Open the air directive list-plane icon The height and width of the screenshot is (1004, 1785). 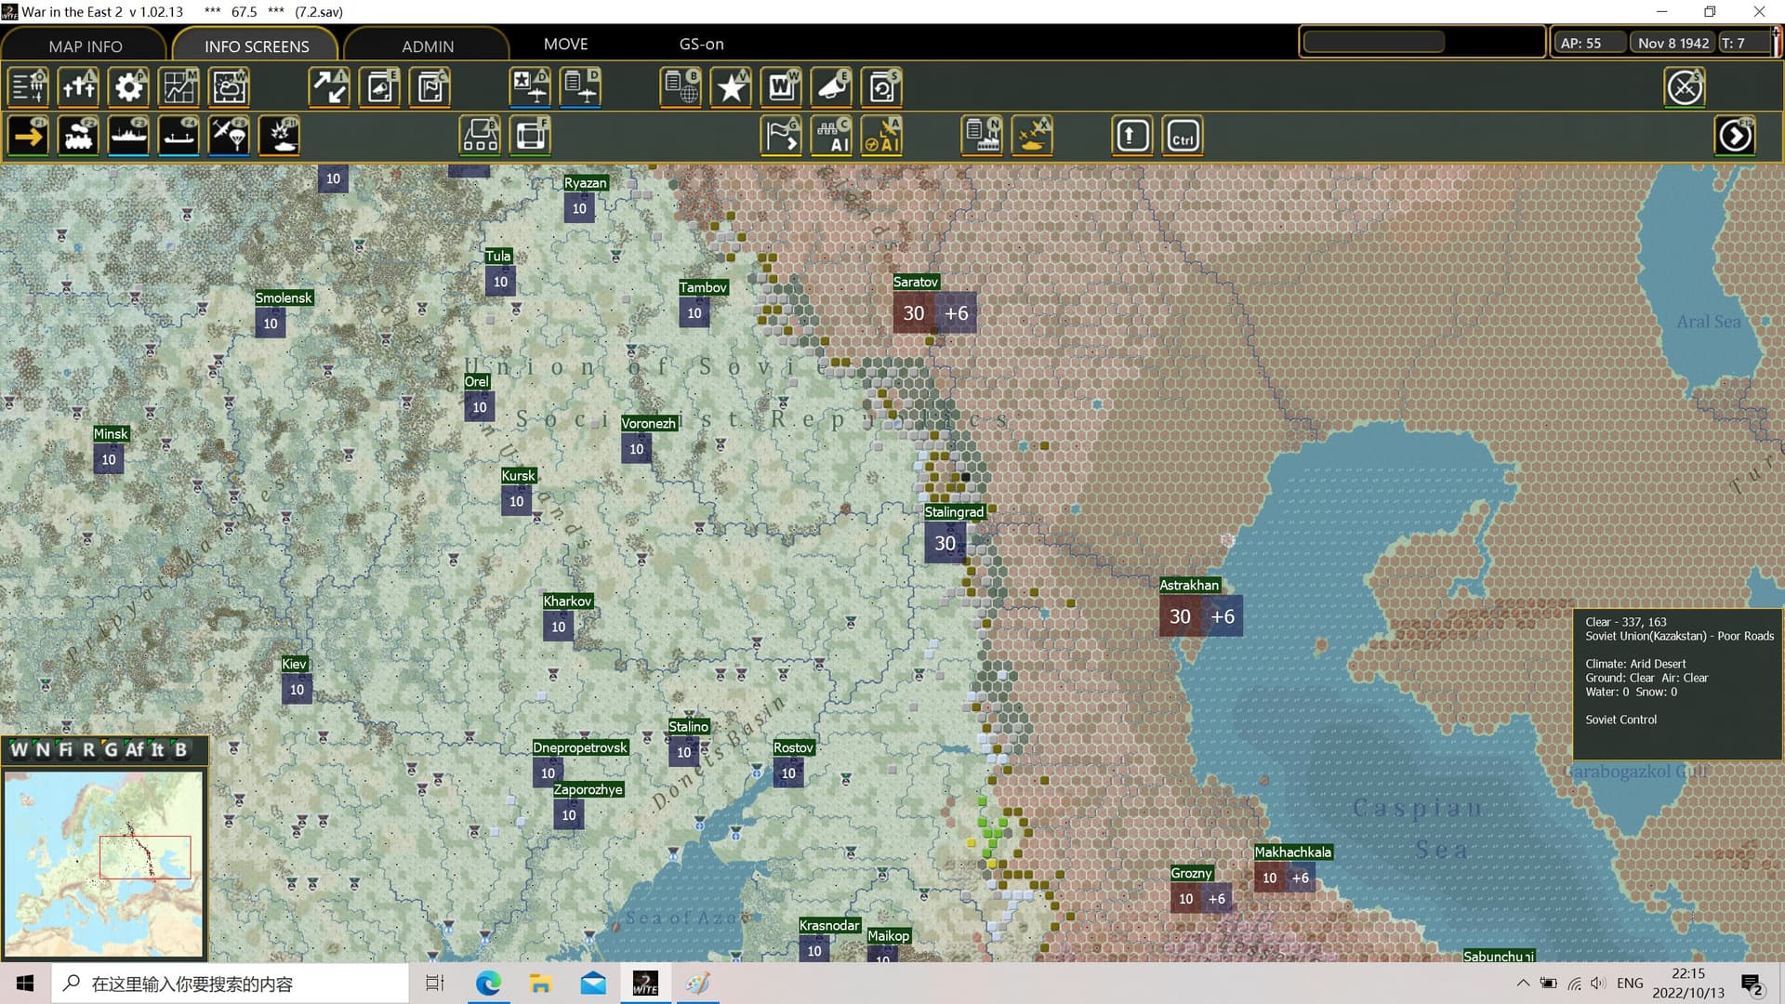pos(580,87)
